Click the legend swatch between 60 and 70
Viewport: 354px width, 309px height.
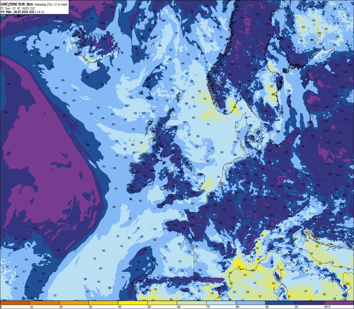tap(192, 303)
